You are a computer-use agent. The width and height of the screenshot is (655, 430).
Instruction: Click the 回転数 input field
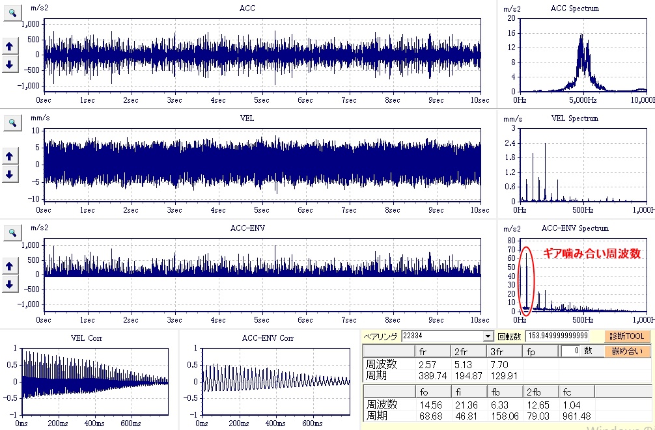pyautogui.click(x=558, y=336)
